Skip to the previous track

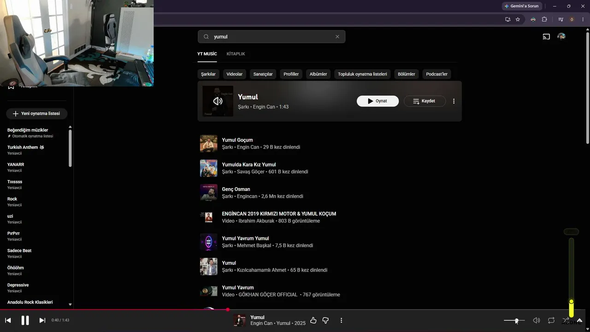[8, 320]
